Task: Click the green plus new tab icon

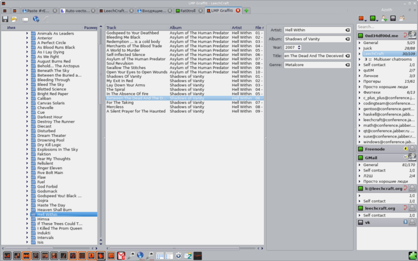Action: click(246, 11)
